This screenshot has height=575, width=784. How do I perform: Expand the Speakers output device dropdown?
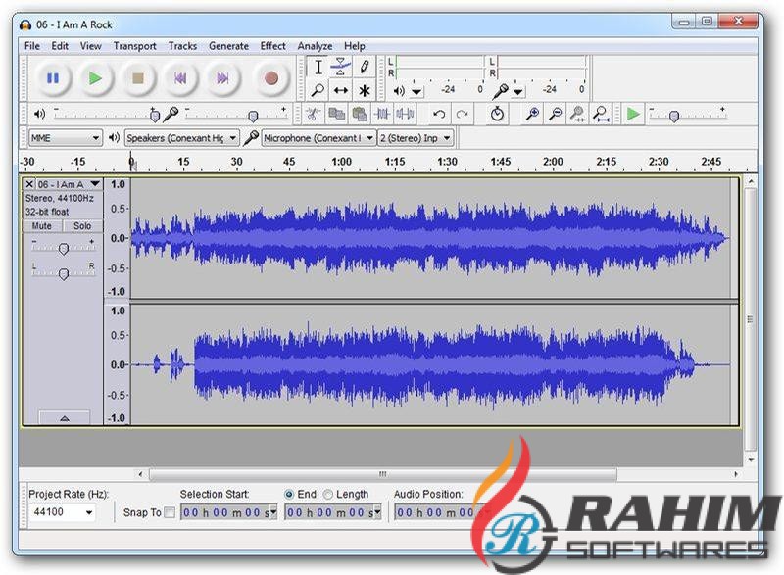[x=181, y=138]
